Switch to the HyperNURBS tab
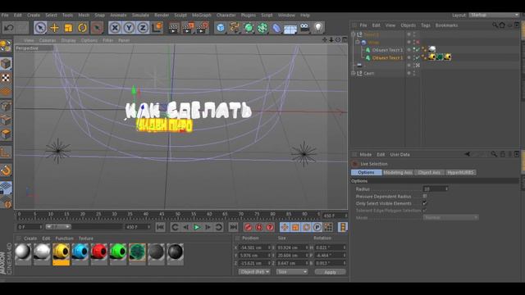This screenshot has height=295, width=525. point(460,173)
